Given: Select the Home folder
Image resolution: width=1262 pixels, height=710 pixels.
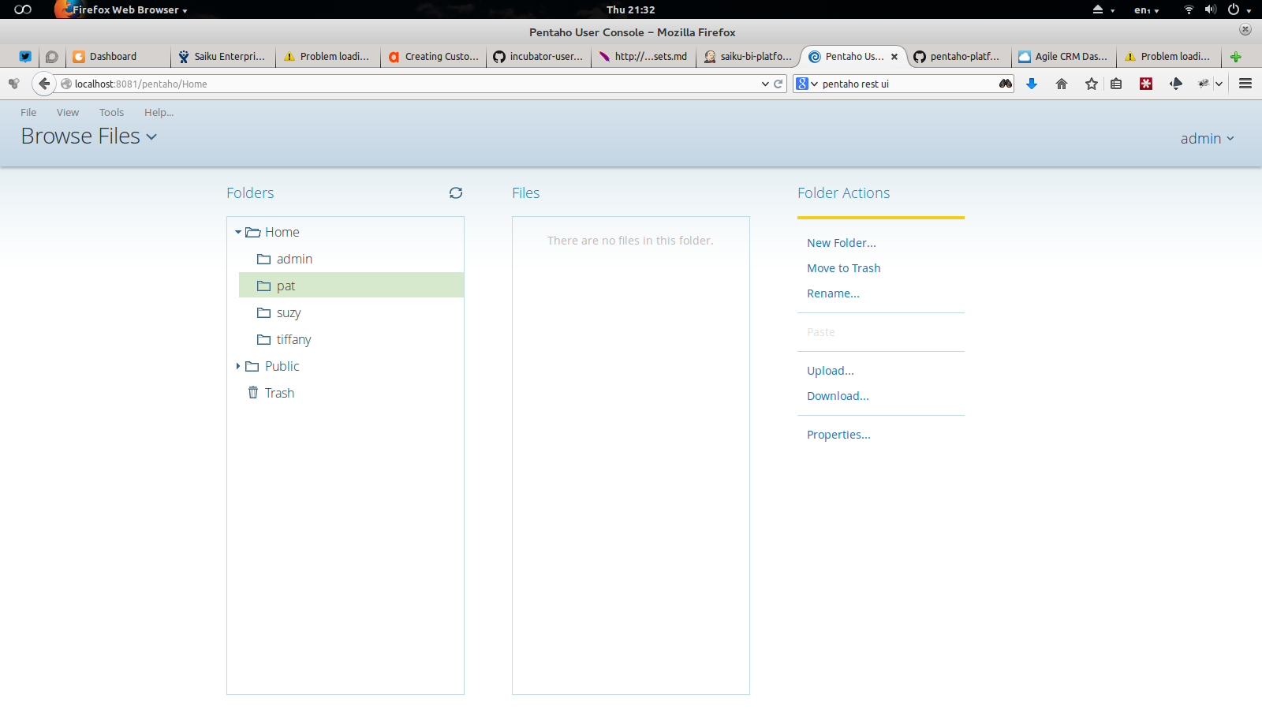Looking at the screenshot, I should tap(282, 232).
